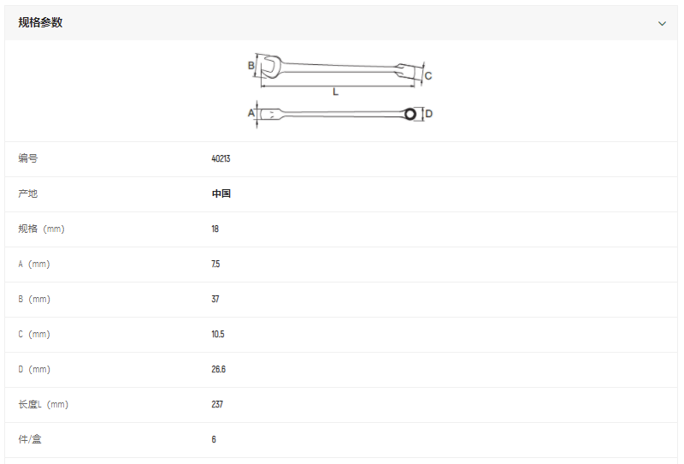This screenshot has width=684, height=464.
Task: Click dimension label A on diagram
Action: point(251,113)
